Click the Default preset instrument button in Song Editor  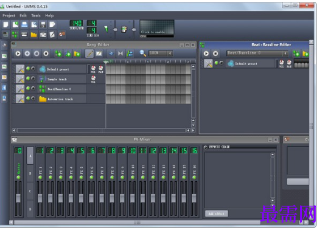[62, 69]
